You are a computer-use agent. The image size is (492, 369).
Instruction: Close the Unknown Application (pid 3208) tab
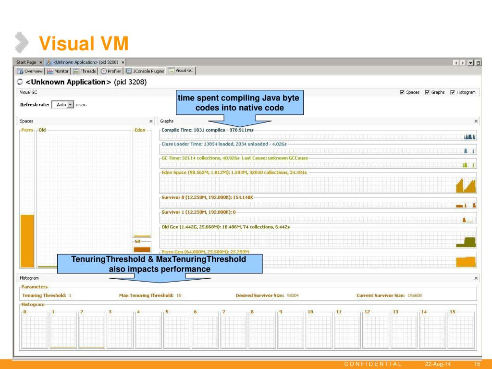click(123, 62)
